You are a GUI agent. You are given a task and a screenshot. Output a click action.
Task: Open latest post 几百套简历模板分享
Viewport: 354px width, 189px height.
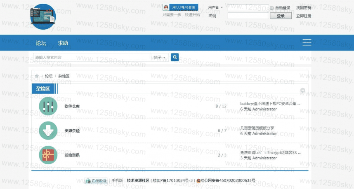[x=257, y=128]
